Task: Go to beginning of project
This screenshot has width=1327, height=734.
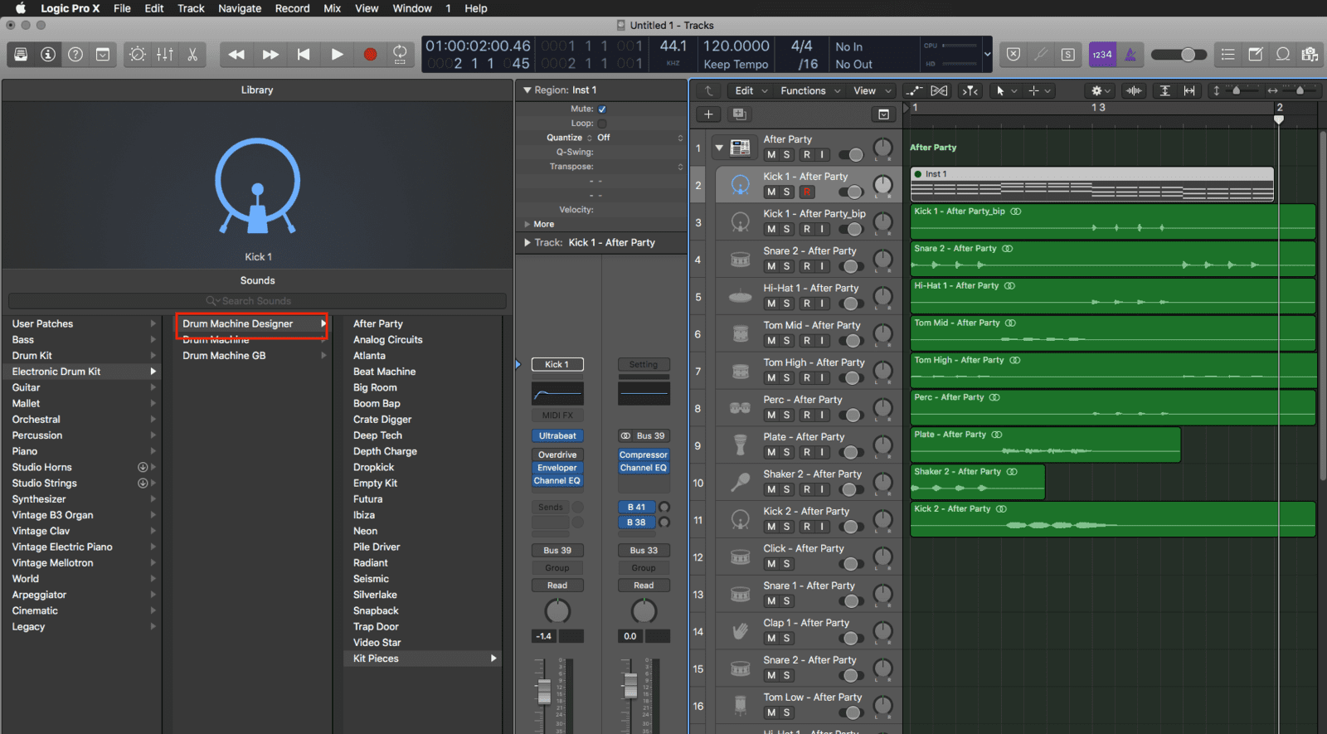Action: coord(304,55)
